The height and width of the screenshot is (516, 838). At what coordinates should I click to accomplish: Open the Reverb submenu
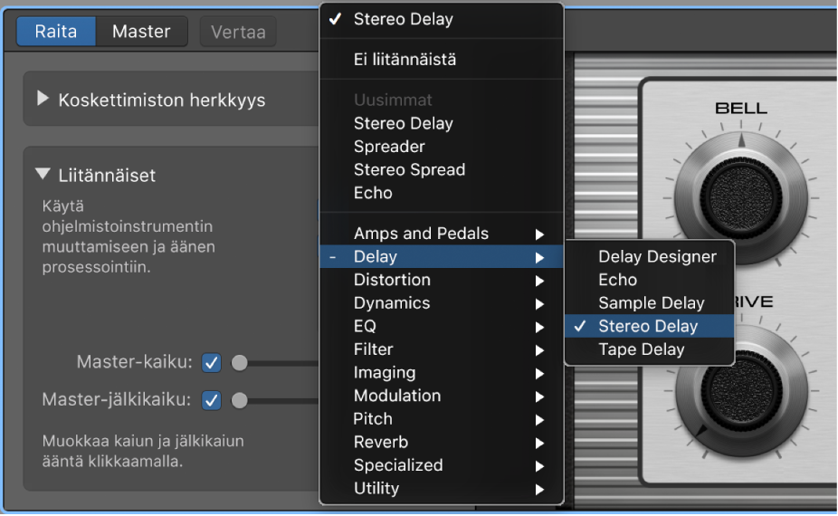click(x=381, y=442)
